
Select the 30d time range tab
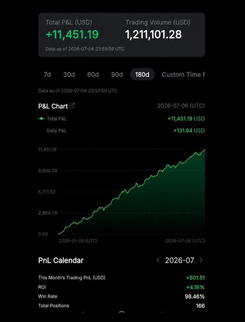(x=69, y=75)
